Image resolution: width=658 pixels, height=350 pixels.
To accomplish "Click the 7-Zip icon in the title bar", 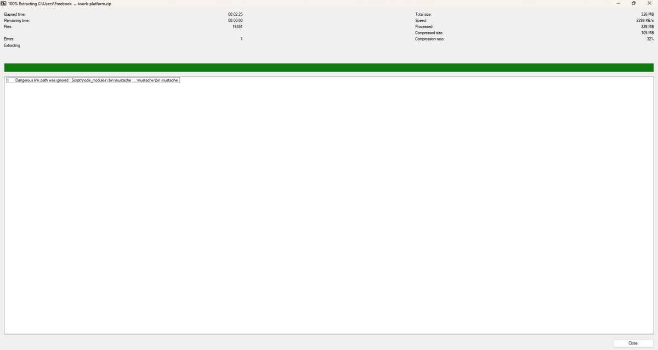I will (x=4, y=4).
